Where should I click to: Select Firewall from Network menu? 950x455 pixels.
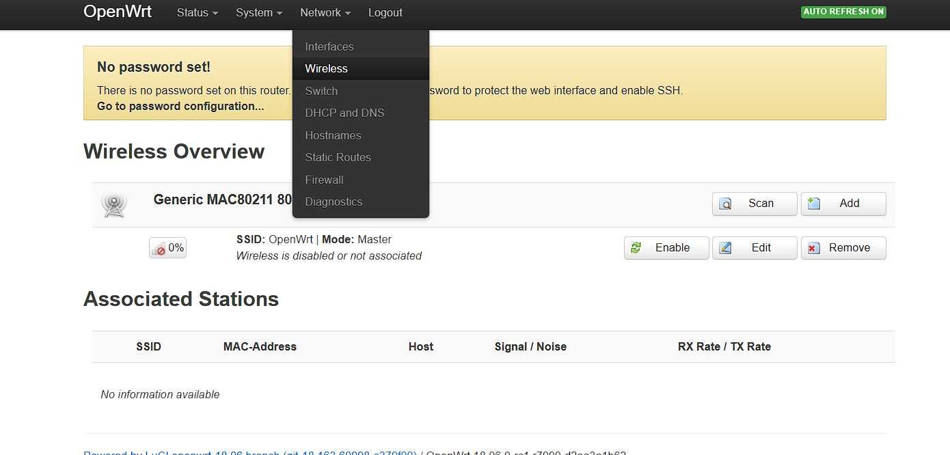[361, 180]
